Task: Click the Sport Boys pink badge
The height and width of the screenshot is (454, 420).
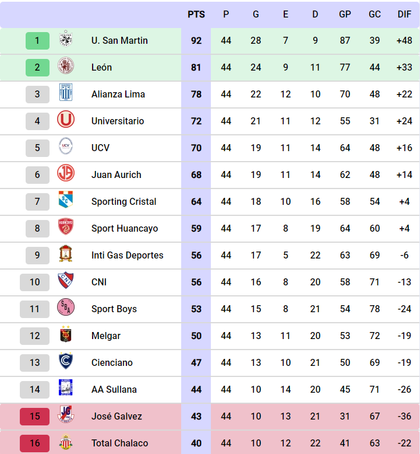Action: point(66,307)
